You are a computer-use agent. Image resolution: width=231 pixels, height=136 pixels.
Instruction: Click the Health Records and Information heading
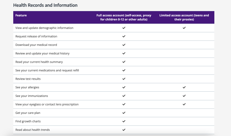pyautogui.click(x=45, y=5)
